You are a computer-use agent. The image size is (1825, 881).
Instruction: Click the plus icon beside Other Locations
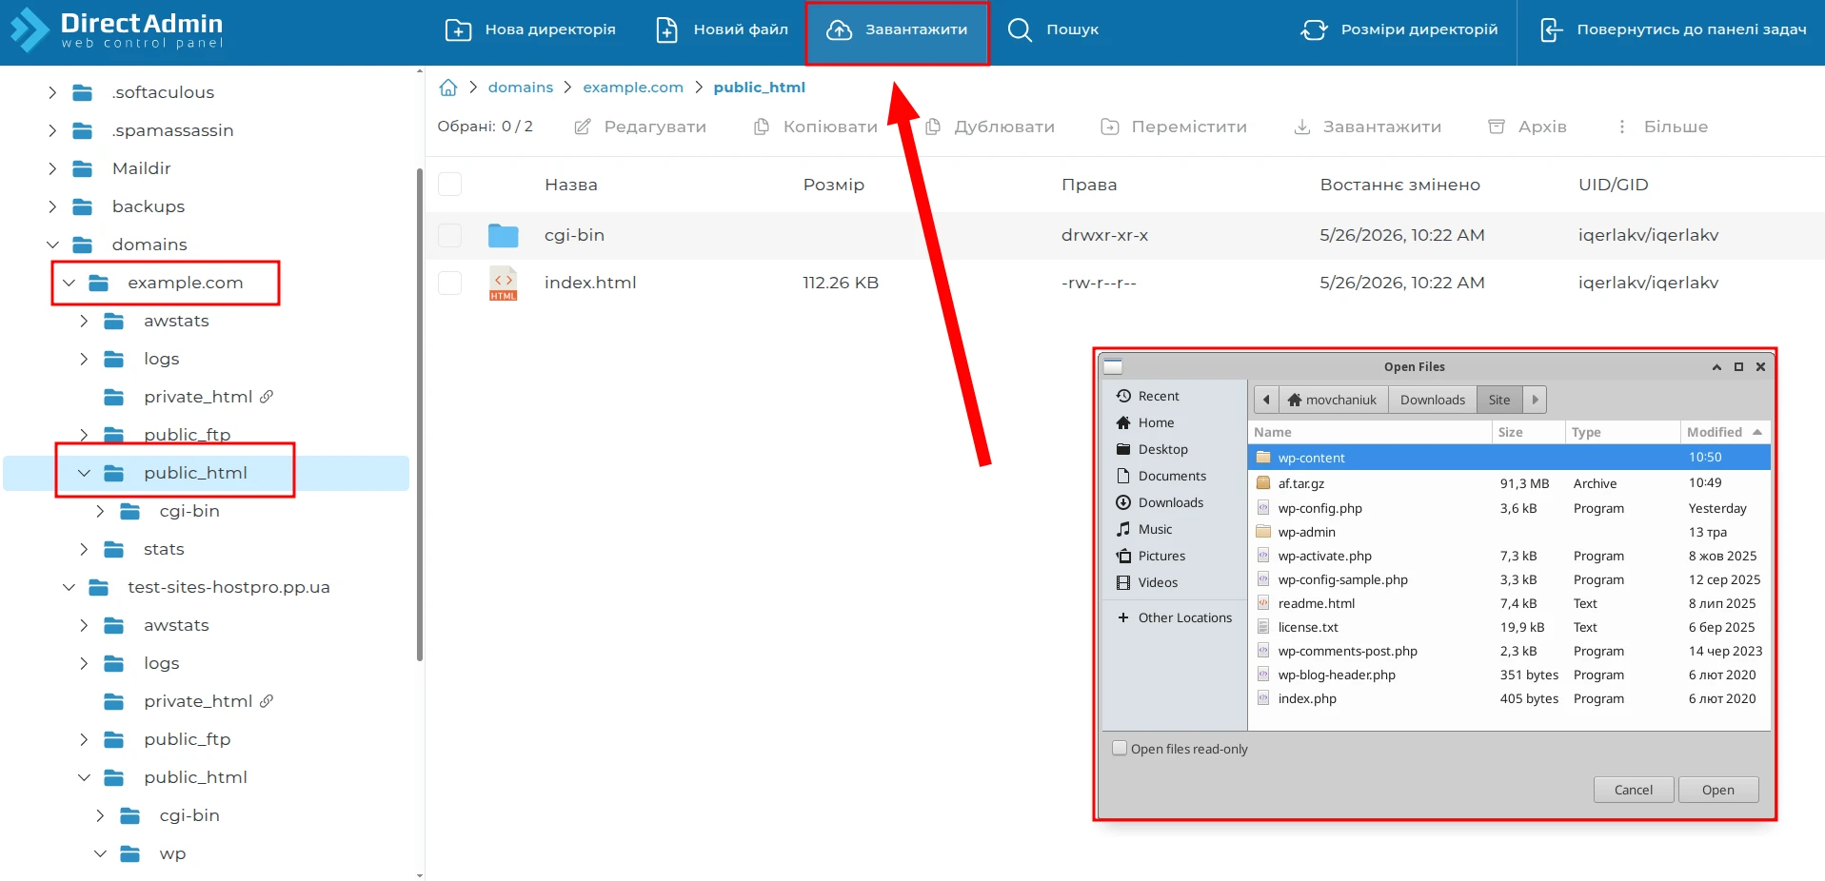[x=1123, y=617]
